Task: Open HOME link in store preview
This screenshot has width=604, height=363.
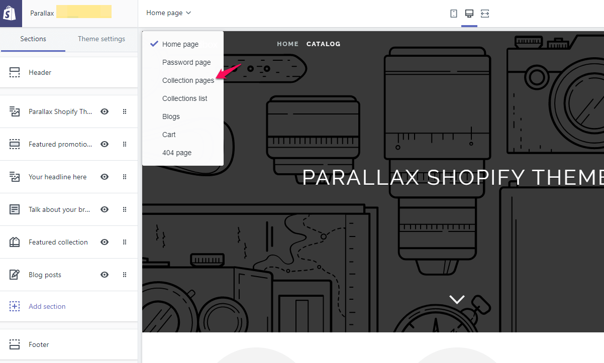Action: [288, 44]
